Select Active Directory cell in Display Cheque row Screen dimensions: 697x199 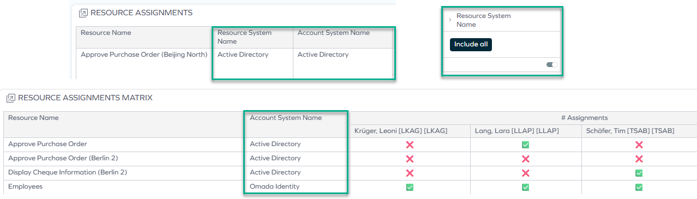[x=275, y=173]
